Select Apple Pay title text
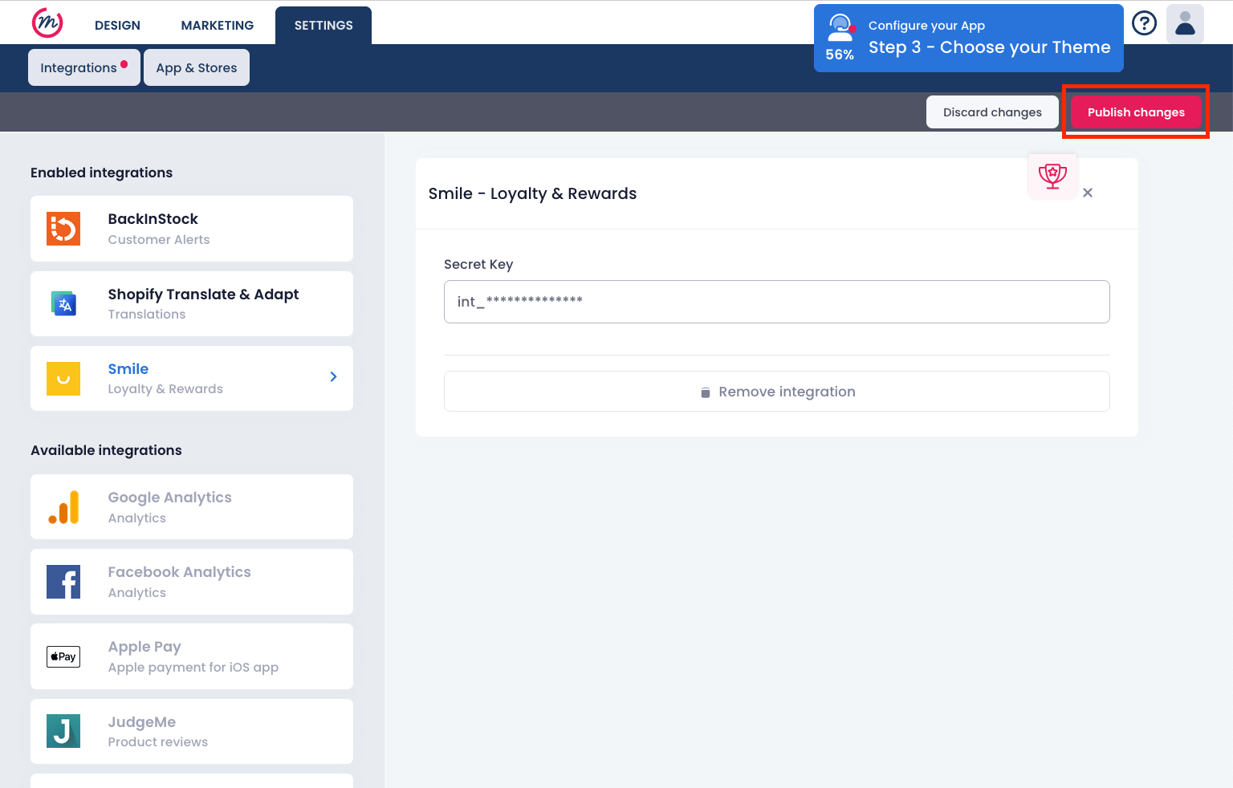Image resolution: width=1233 pixels, height=788 pixels. pyautogui.click(x=144, y=647)
